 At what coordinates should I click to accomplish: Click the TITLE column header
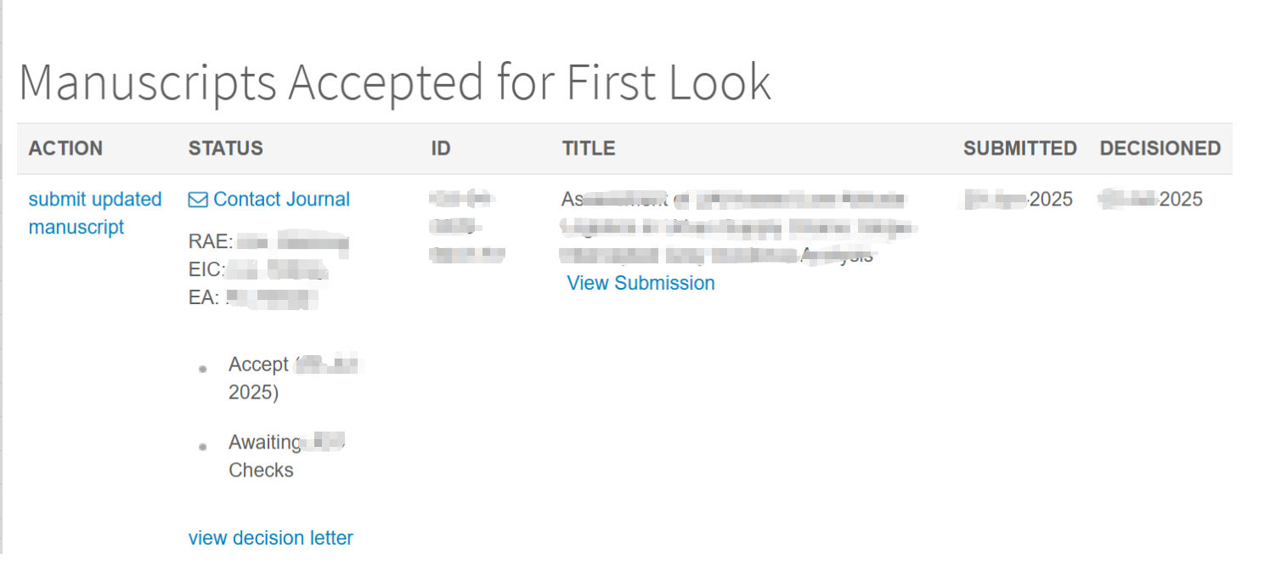point(588,149)
